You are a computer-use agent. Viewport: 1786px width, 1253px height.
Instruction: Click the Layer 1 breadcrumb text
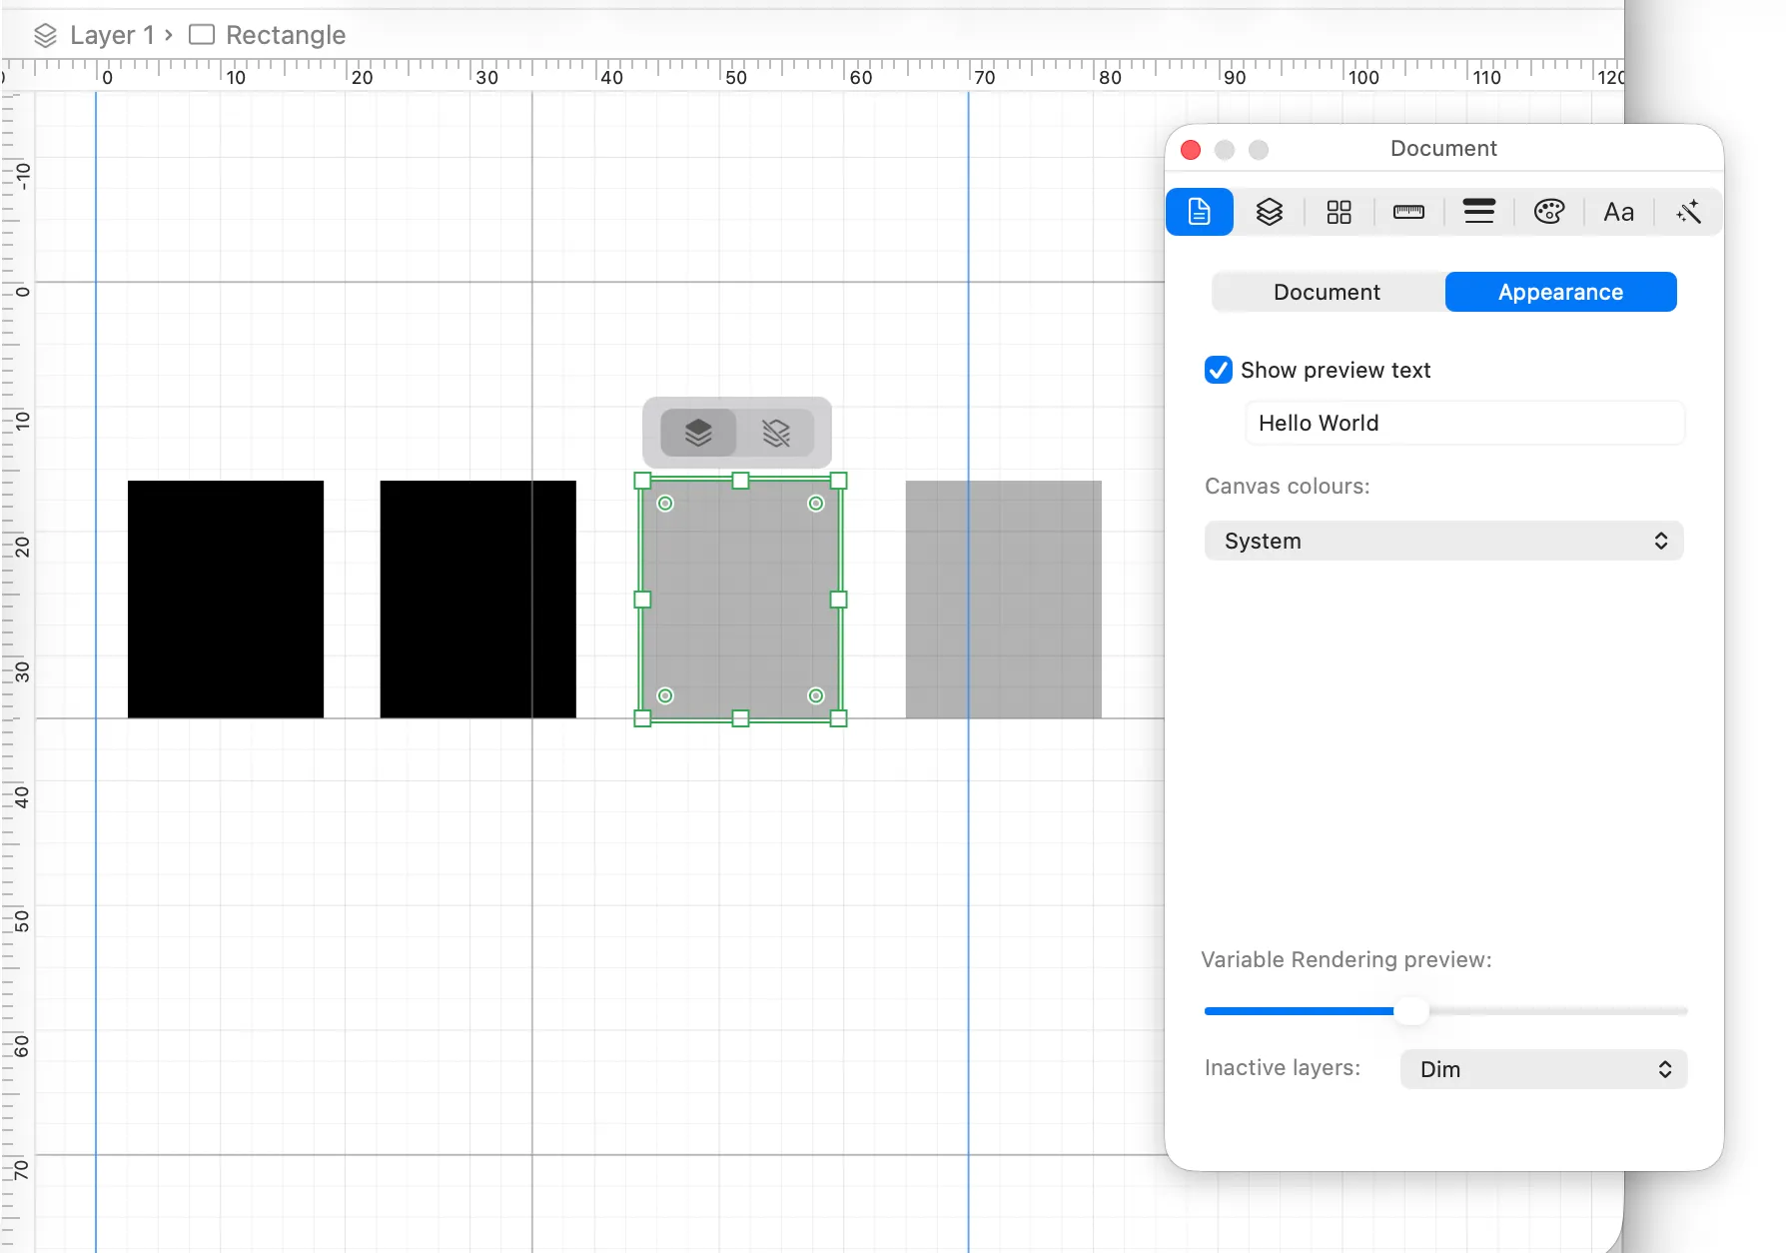[x=112, y=35]
